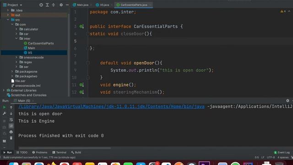Click the restore layout icon in Run panel
Screen dimensions: 293x165
[x=4, y=141]
